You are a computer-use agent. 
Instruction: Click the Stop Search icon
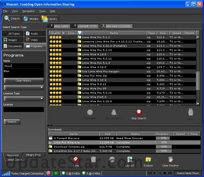coord(139,113)
